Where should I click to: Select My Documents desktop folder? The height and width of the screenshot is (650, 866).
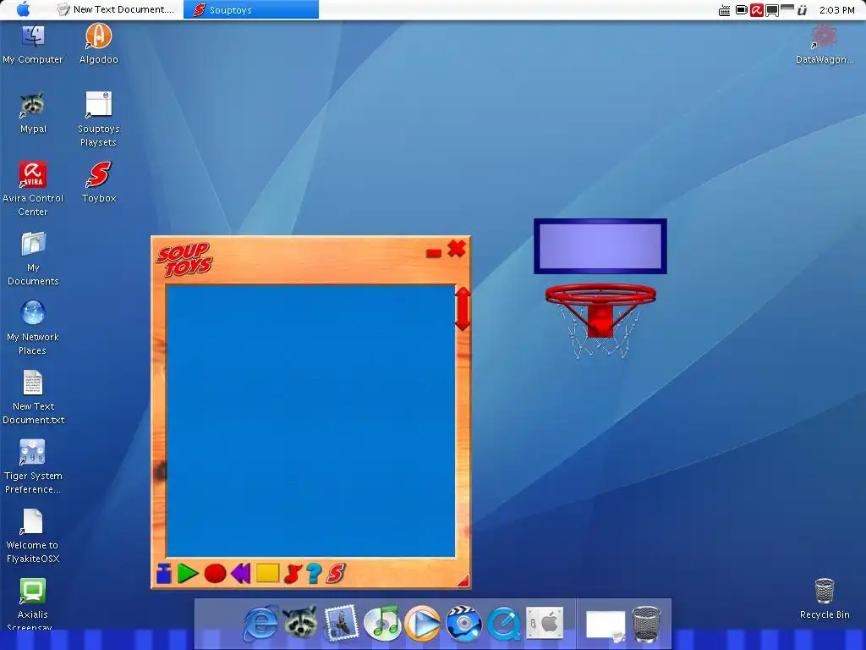33,259
